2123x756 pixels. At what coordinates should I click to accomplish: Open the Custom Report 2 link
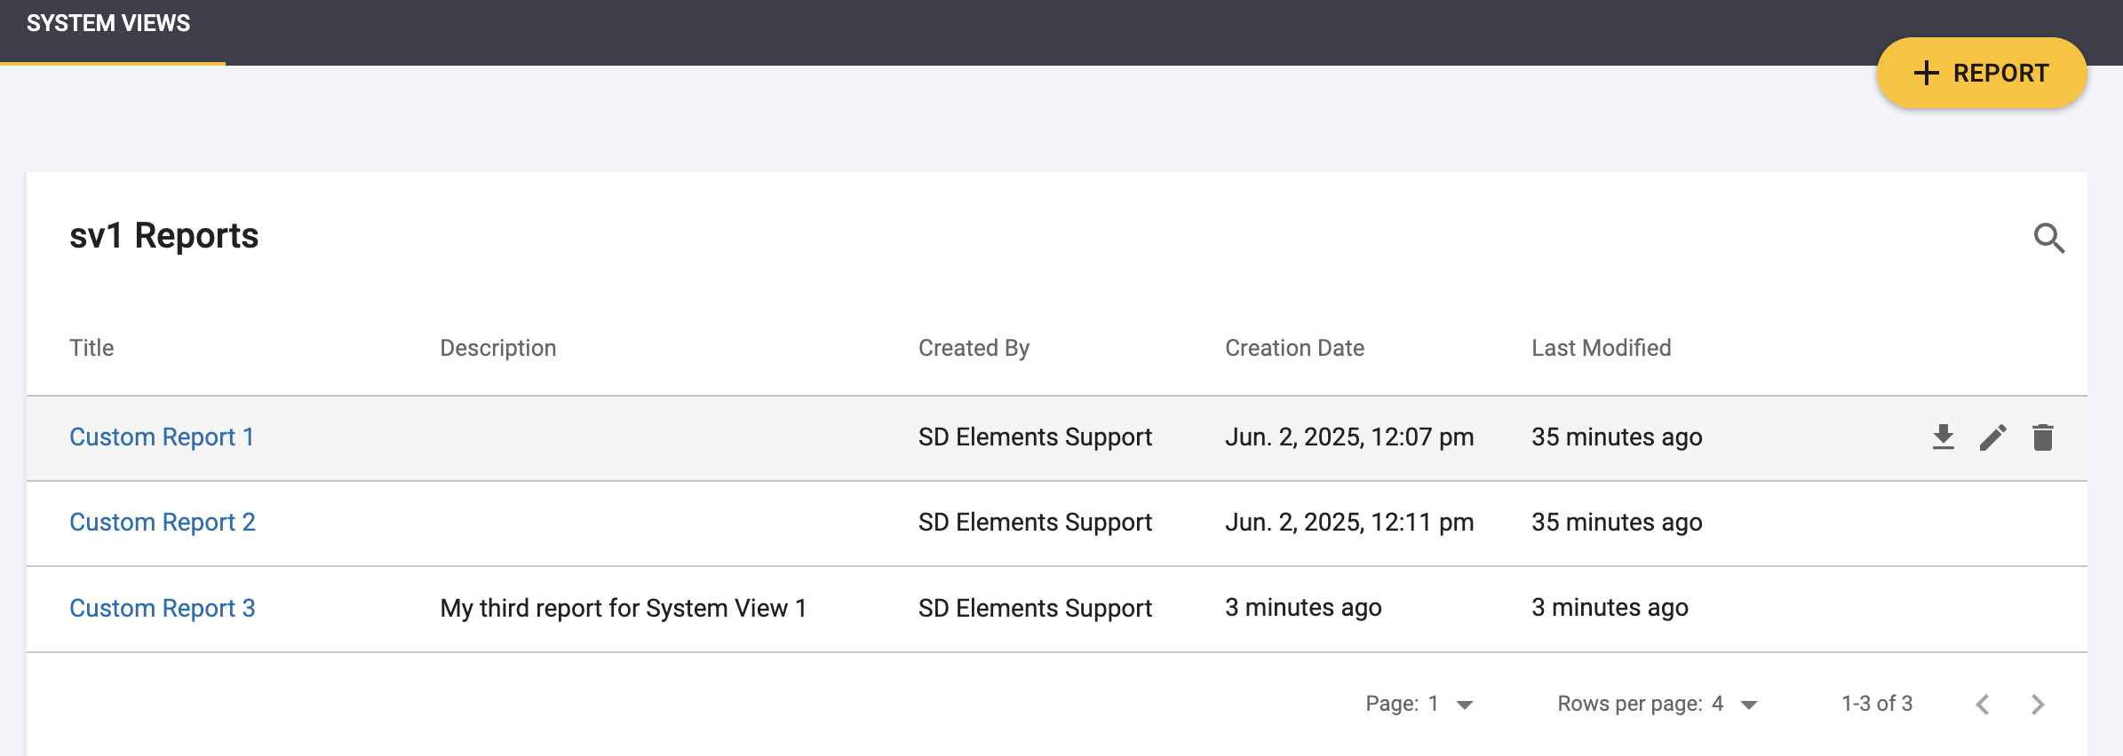163,522
